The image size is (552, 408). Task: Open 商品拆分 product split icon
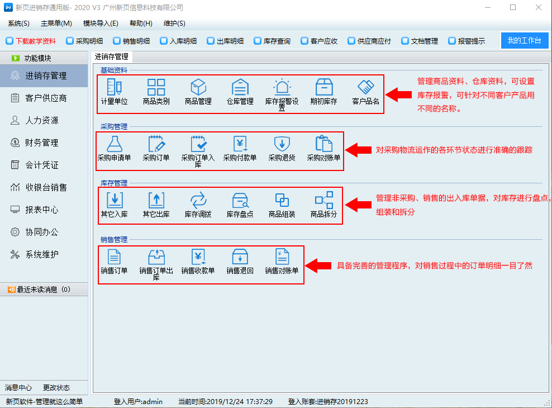click(x=324, y=205)
